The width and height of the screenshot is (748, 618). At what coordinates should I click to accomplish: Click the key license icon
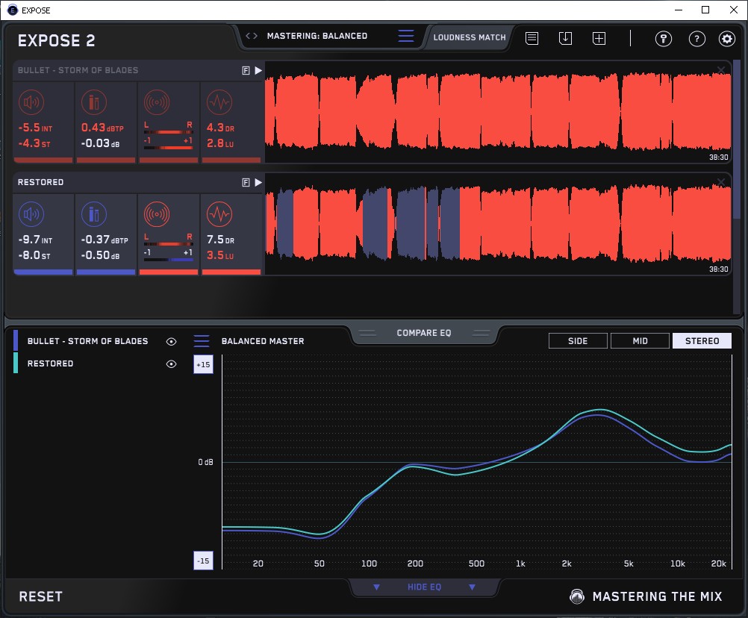point(664,39)
